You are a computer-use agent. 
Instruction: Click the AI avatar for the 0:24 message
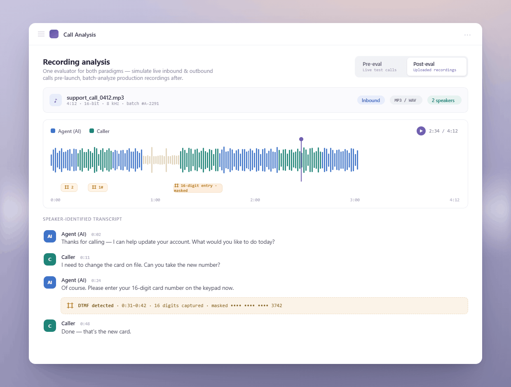50,283
